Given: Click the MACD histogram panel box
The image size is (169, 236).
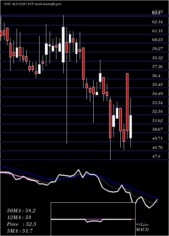Looking at the screenshot, I should click(93, 219).
